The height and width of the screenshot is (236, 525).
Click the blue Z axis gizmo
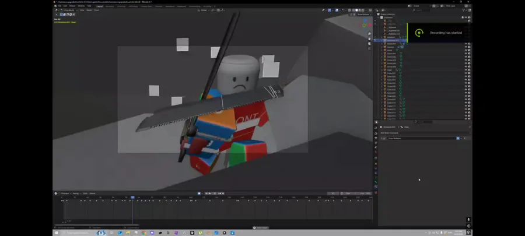point(365,20)
